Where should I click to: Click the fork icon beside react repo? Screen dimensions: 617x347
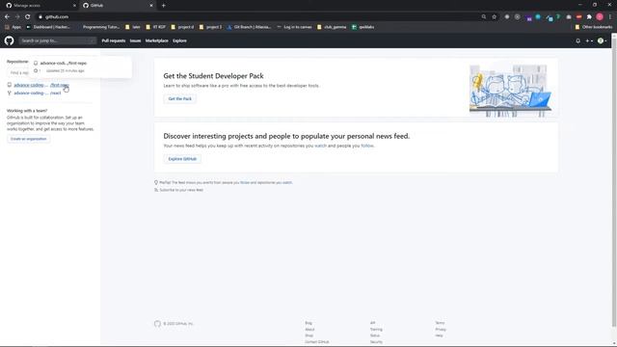click(x=10, y=93)
